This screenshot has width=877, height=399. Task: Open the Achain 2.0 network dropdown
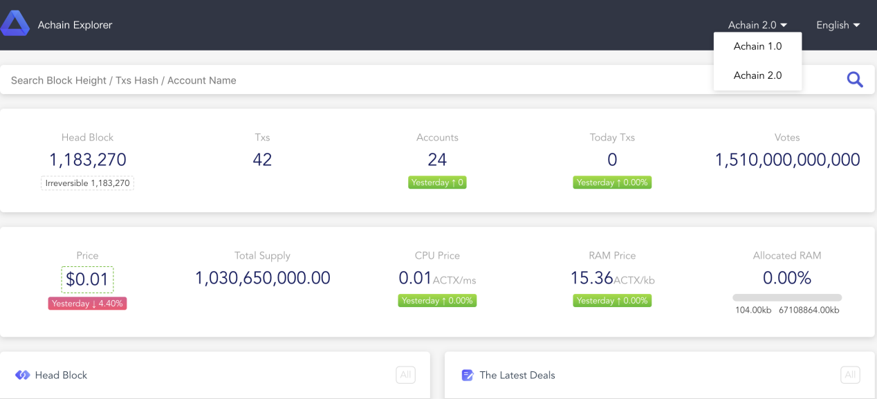757,25
